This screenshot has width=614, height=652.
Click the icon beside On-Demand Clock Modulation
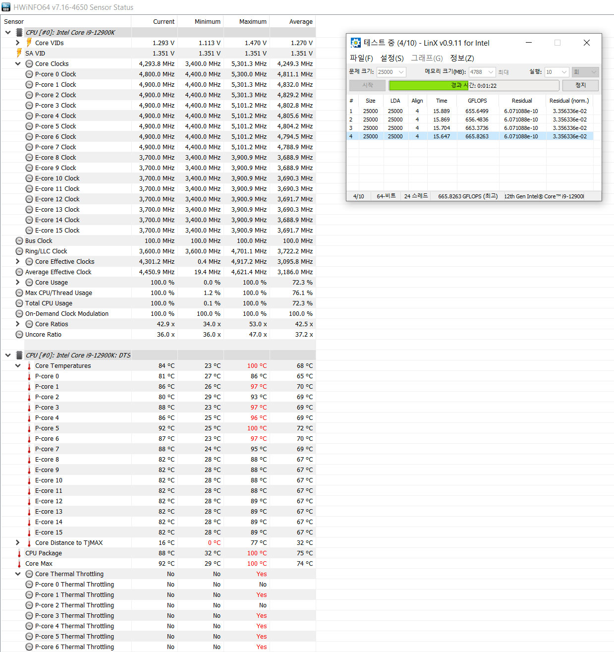[19, 313]
